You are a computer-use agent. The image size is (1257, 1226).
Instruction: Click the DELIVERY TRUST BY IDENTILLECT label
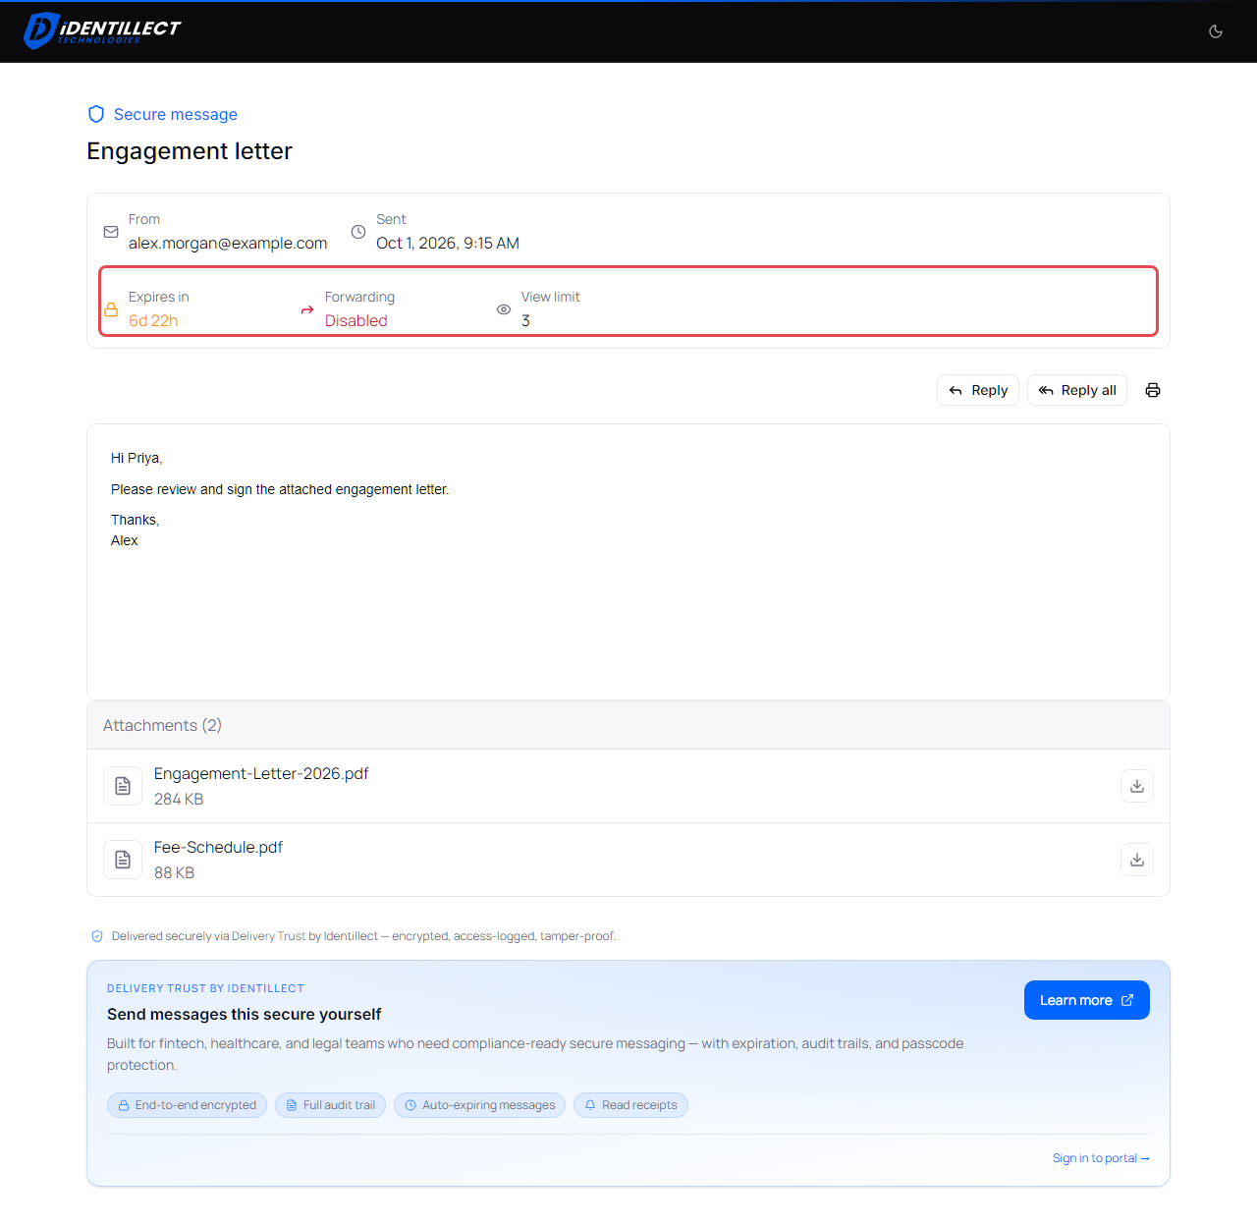pyautogui.click(x=205, y=988)
